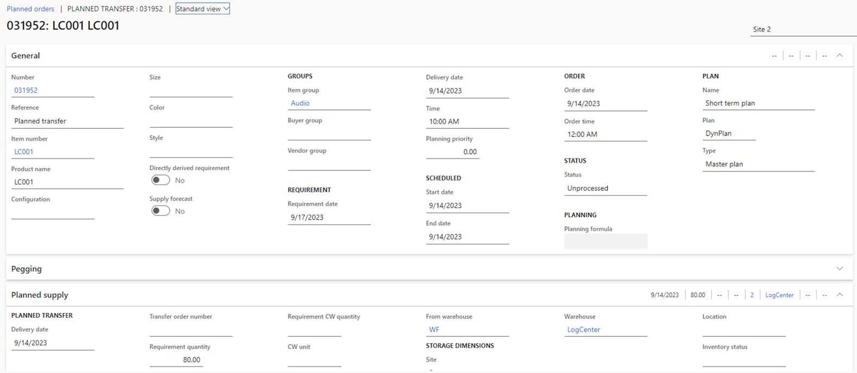Open order number 031952 link
This screenshot has width=857, height=373.
26,91
